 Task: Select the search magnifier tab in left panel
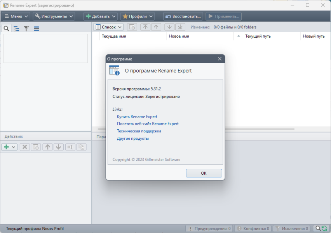pyautogui.click(x=6, y=28)
